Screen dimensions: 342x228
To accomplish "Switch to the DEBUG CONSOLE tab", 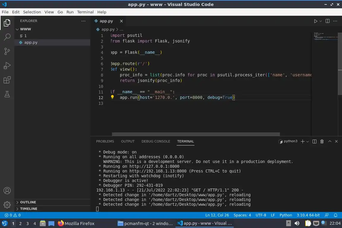I will click(x=156, y=141).
